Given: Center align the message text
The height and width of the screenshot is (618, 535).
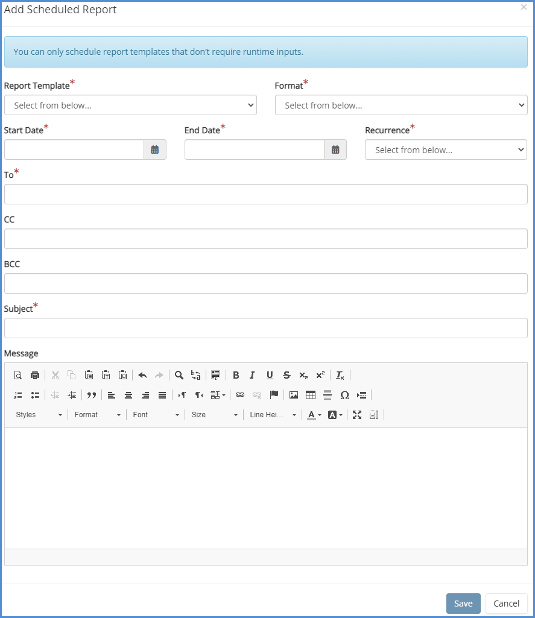Looking at the screenshot, I should coord(128,395).
